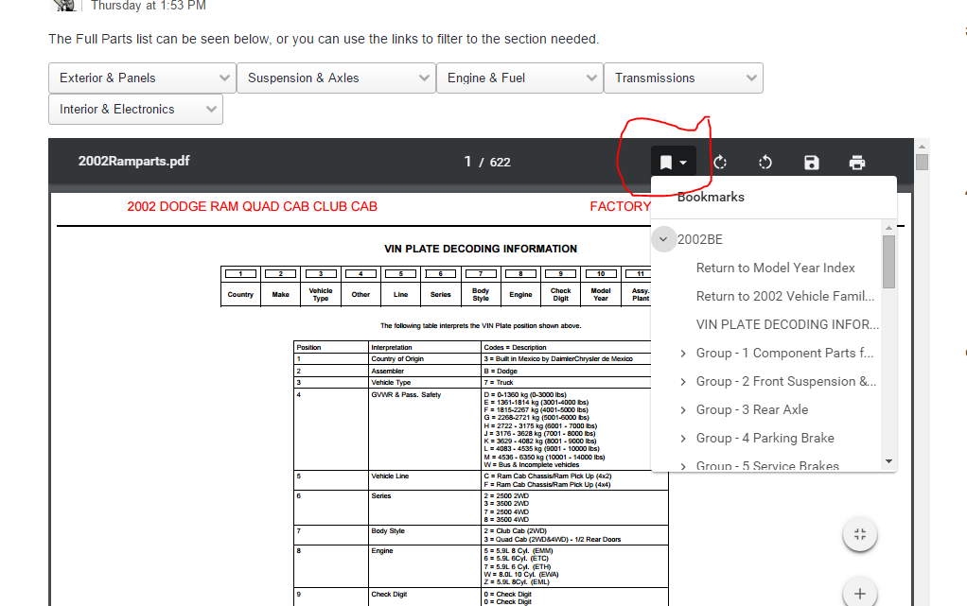This screenshot has width=967, height=606.
Task: Open Group - 4 Parking Brake bookmark text
Action: pos(765,439)
